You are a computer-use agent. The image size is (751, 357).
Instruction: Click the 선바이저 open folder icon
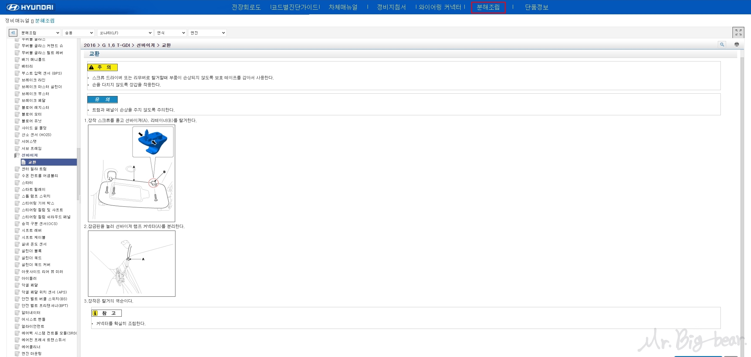pyautogui.click(x=17, y=155)
